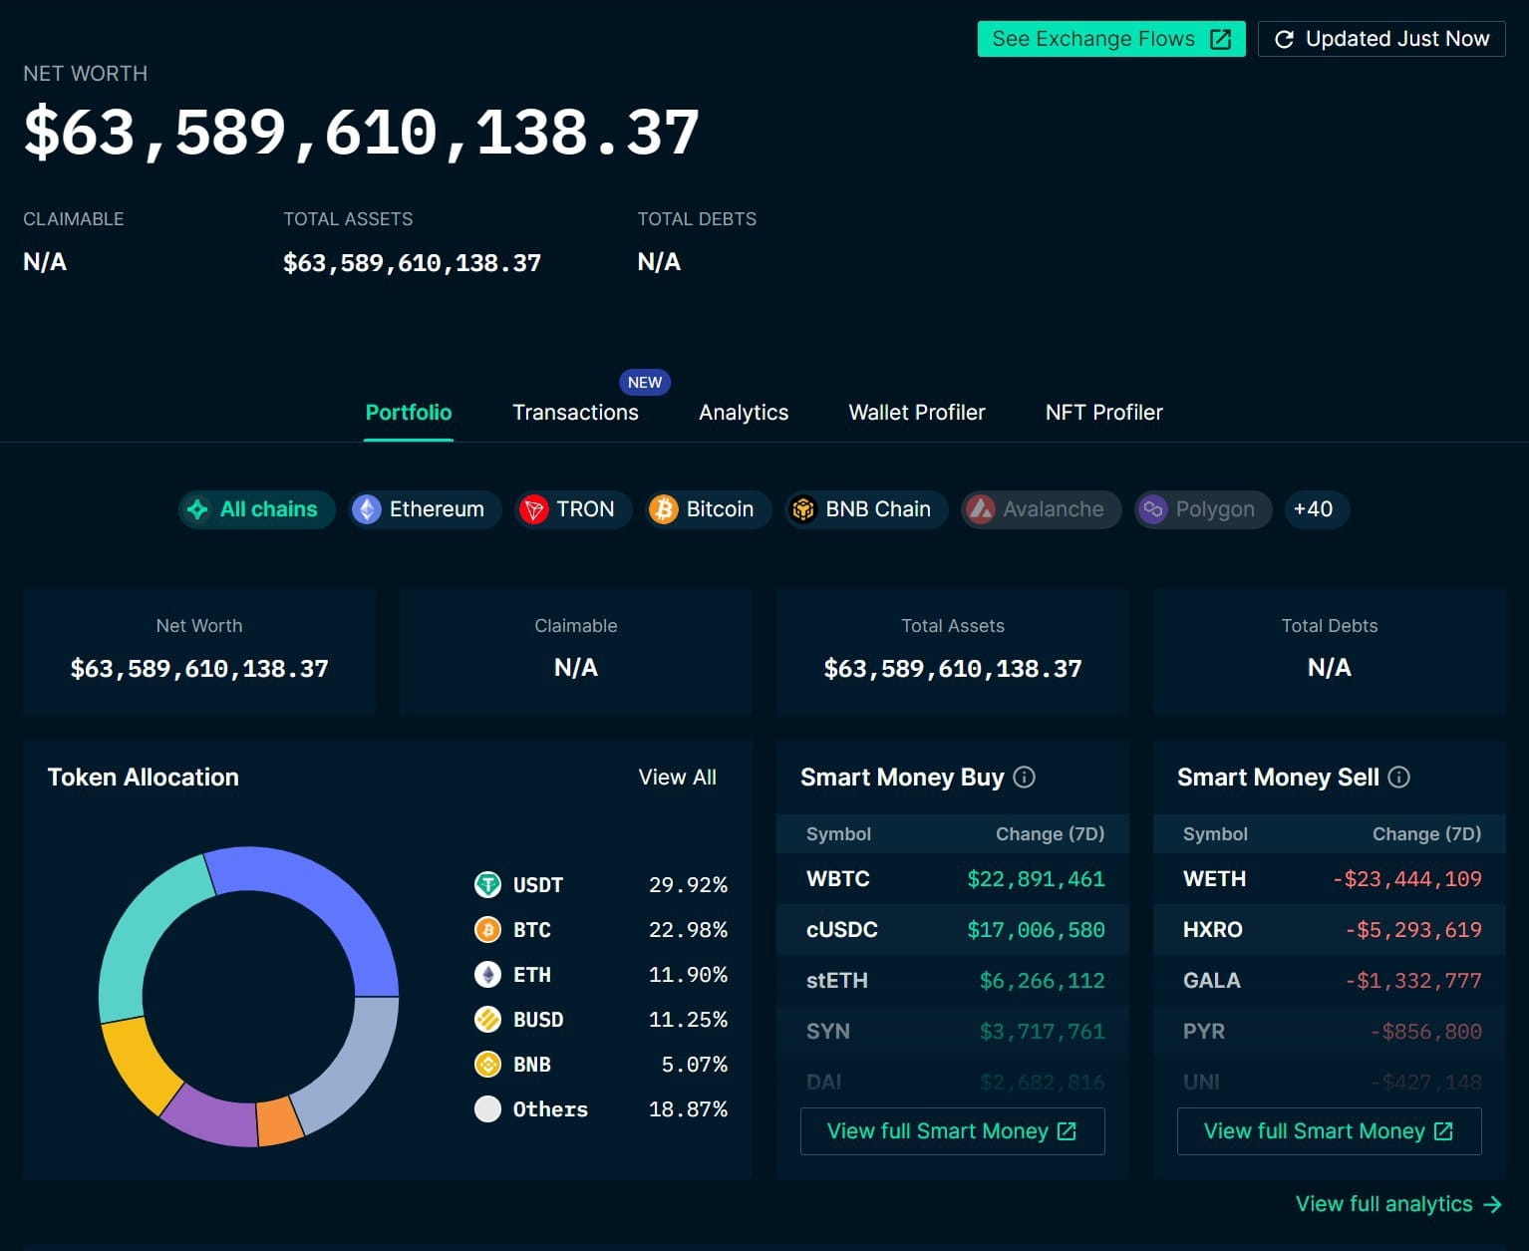Select the Ethereum chain filter icon
The height and width of the screenshot is (1251, 1529).
click(x=367, y=509)
